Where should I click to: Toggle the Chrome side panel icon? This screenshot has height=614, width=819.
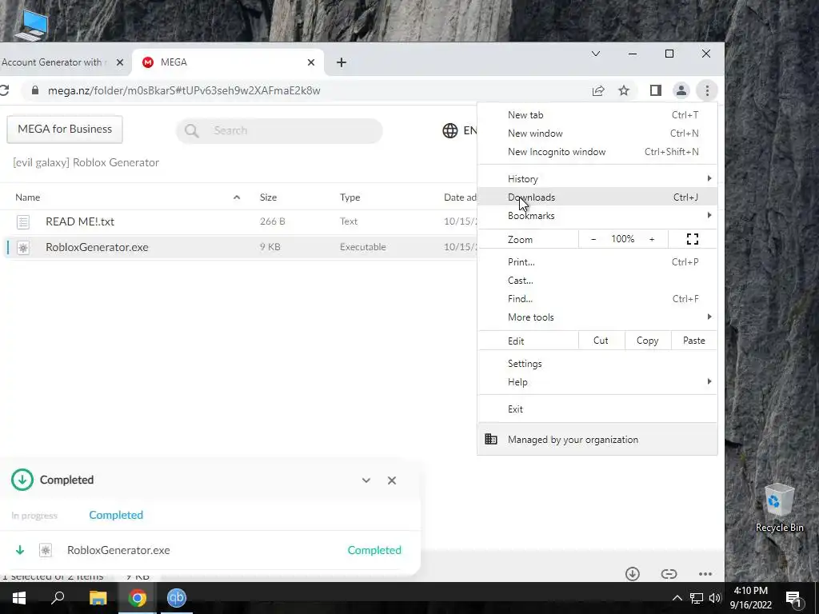656,91
